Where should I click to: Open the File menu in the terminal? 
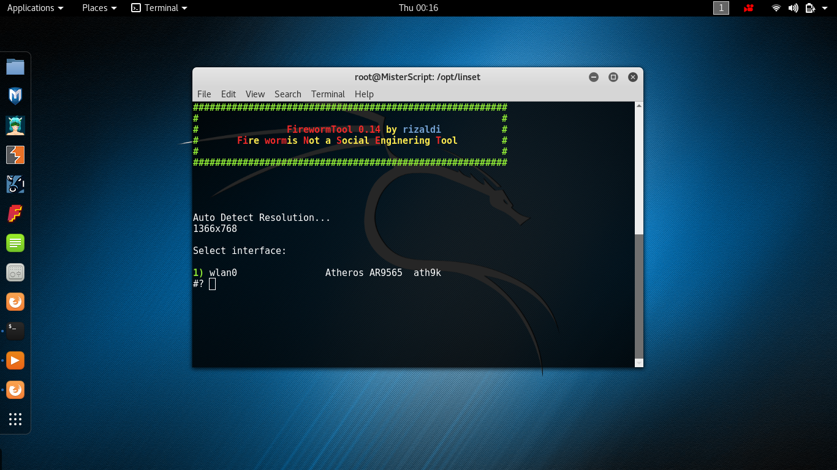204,94
